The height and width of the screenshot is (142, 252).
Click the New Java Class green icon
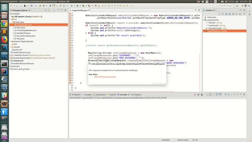click(x=44, y=6)
